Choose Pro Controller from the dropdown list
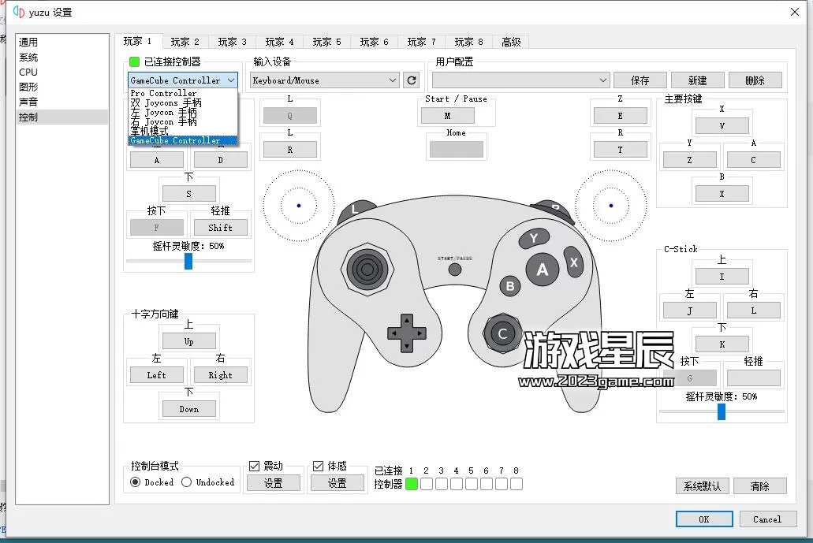Viewport: 813px width, 543px height. coord(163,93)
